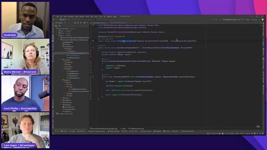
Task: Click the yellow user avatar icon
Action: tap(262, 20)
